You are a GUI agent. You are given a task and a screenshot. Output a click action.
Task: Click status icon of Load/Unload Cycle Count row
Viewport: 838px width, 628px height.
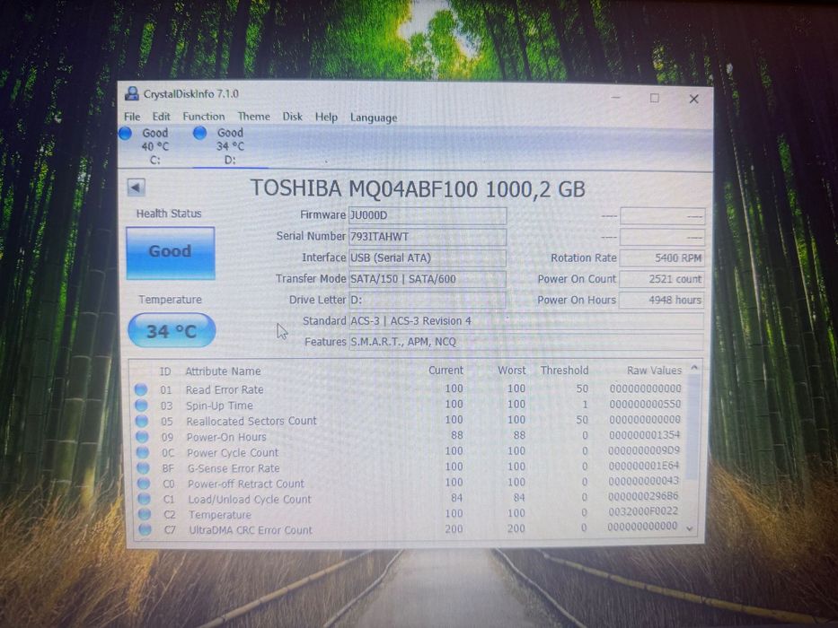coord(145,499)
